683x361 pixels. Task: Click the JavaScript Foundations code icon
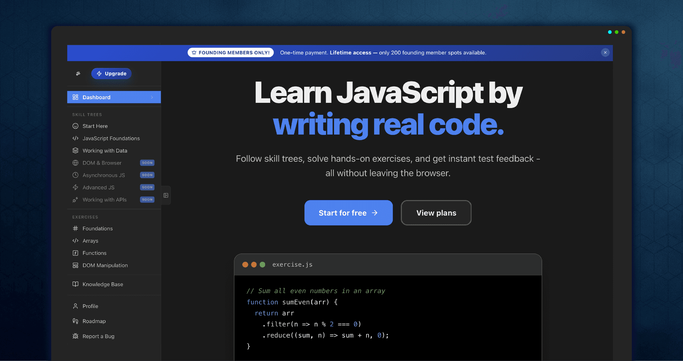tap(75, 138)
